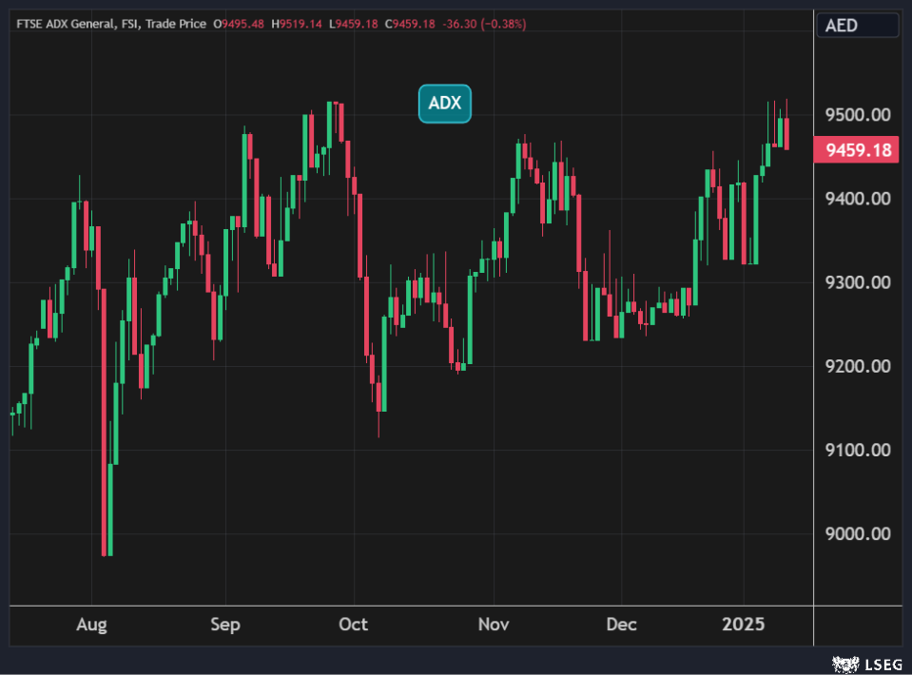Open the AED currency selector

click(x=858, y=25)
